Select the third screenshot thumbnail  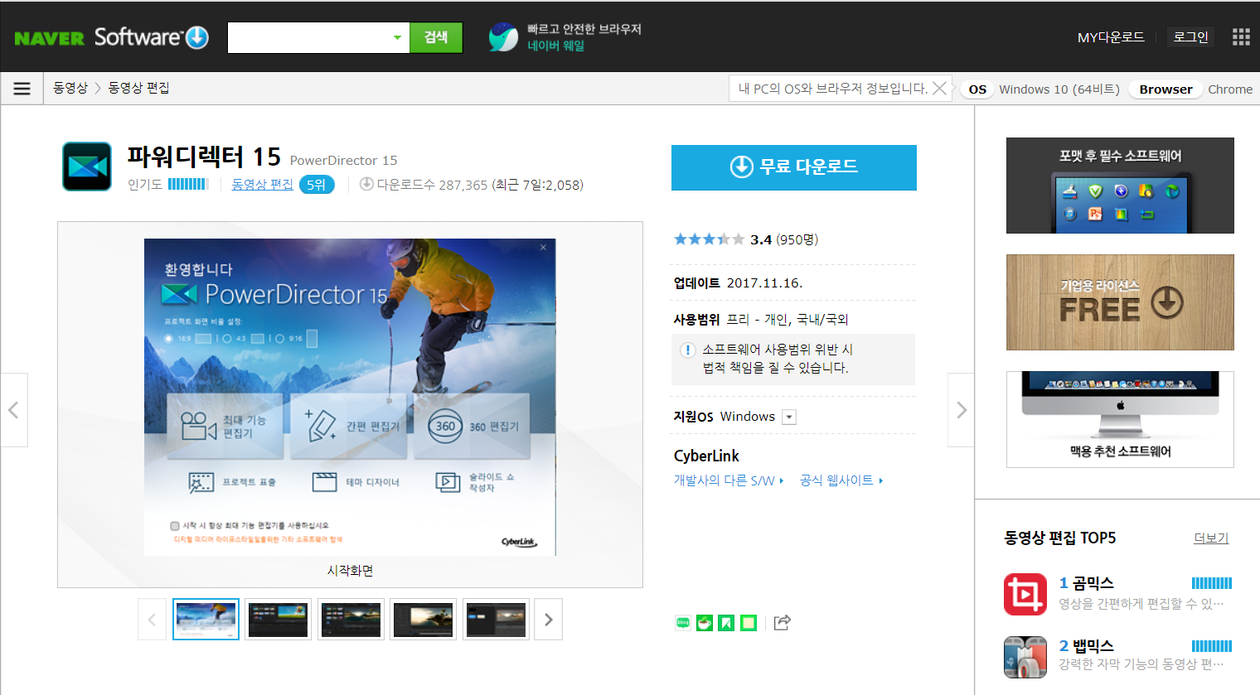(351, 620)
